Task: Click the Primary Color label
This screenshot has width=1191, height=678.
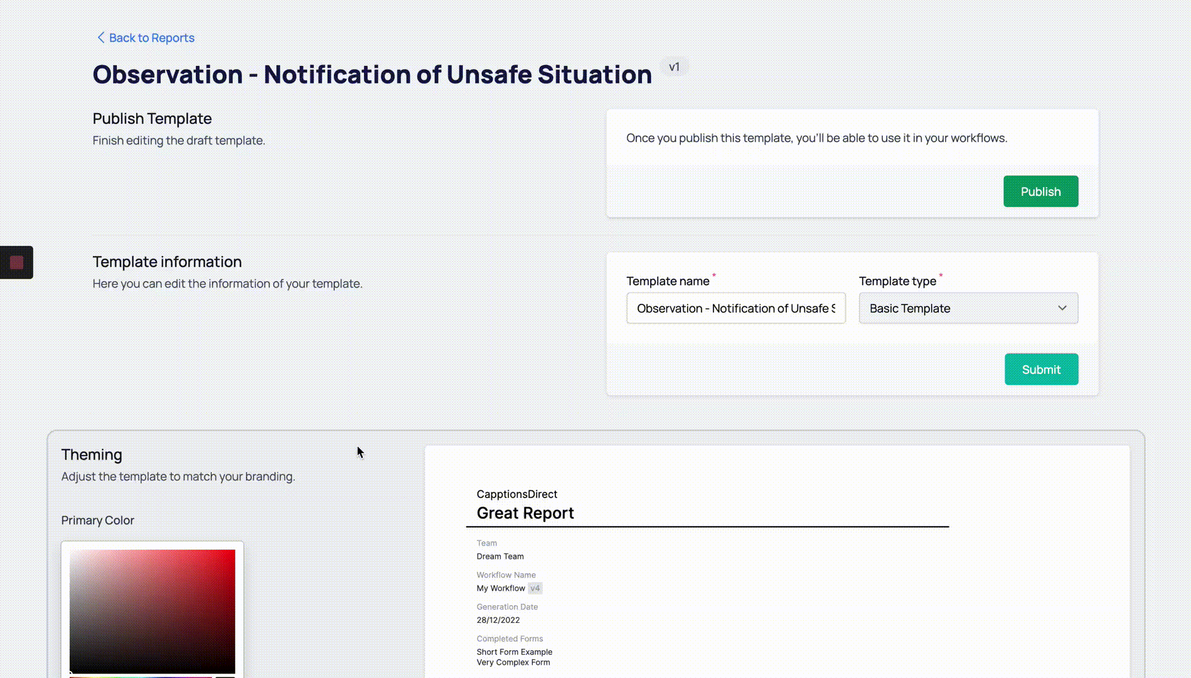Action: (x=98, y=520)
